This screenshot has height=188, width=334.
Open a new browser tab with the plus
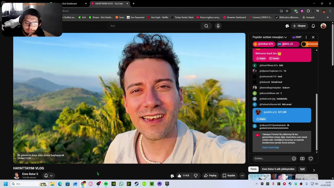pos(134,4)
